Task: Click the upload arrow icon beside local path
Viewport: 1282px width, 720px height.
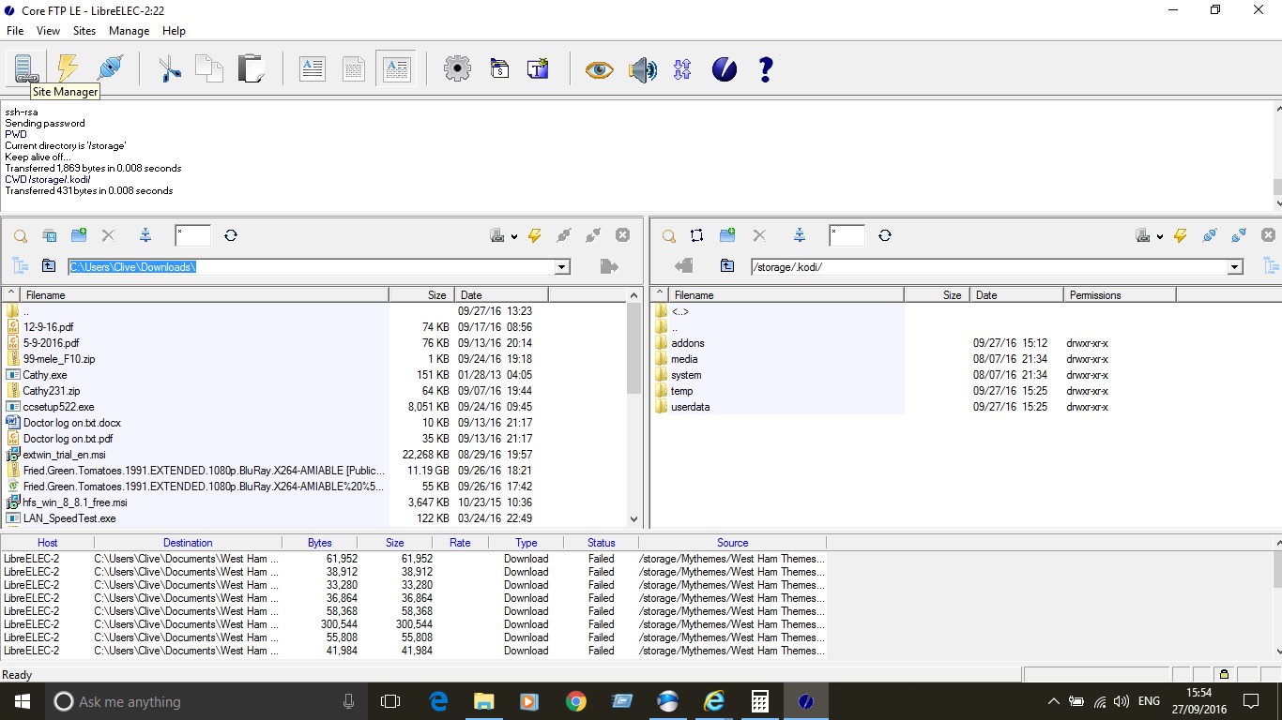Action: 609,267
